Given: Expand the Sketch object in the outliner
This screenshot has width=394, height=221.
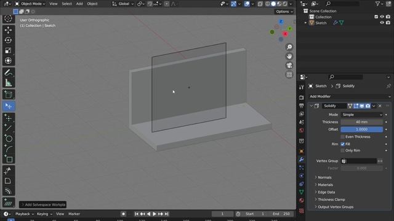Looking at the screenshot, I should 305,23.
